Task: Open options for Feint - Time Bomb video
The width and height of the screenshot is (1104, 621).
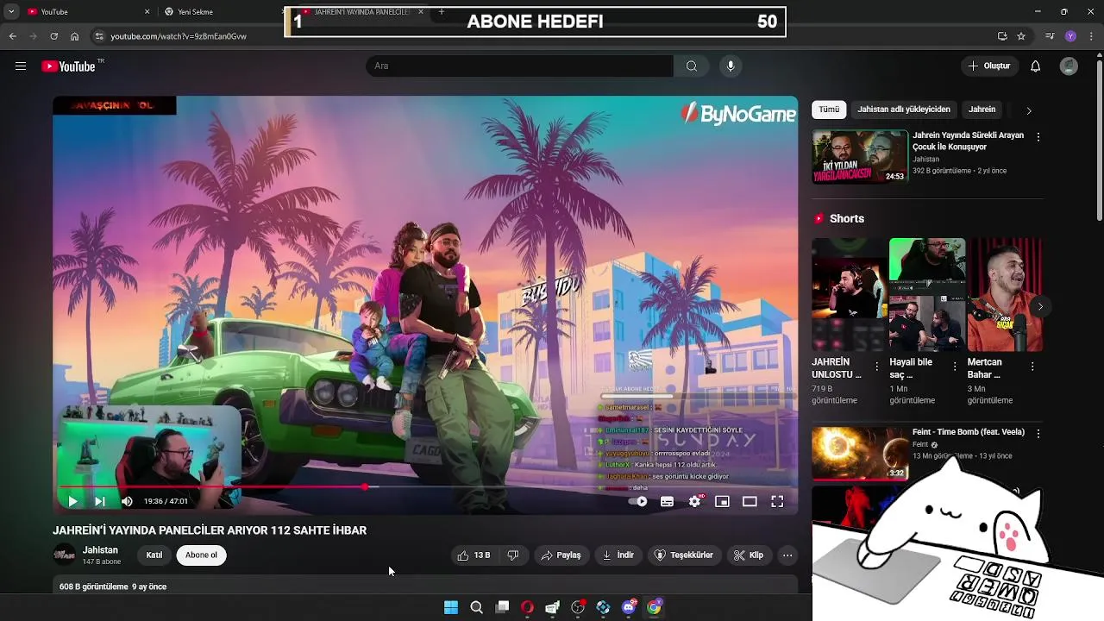Action: [x=1038, y=434]
